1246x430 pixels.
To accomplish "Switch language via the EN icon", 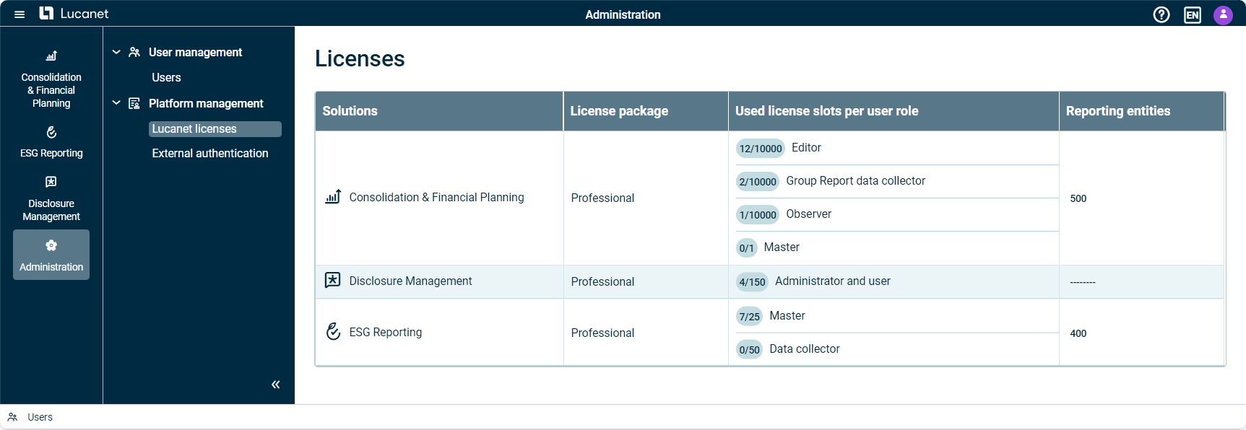I will click(x=1193, y=14).
